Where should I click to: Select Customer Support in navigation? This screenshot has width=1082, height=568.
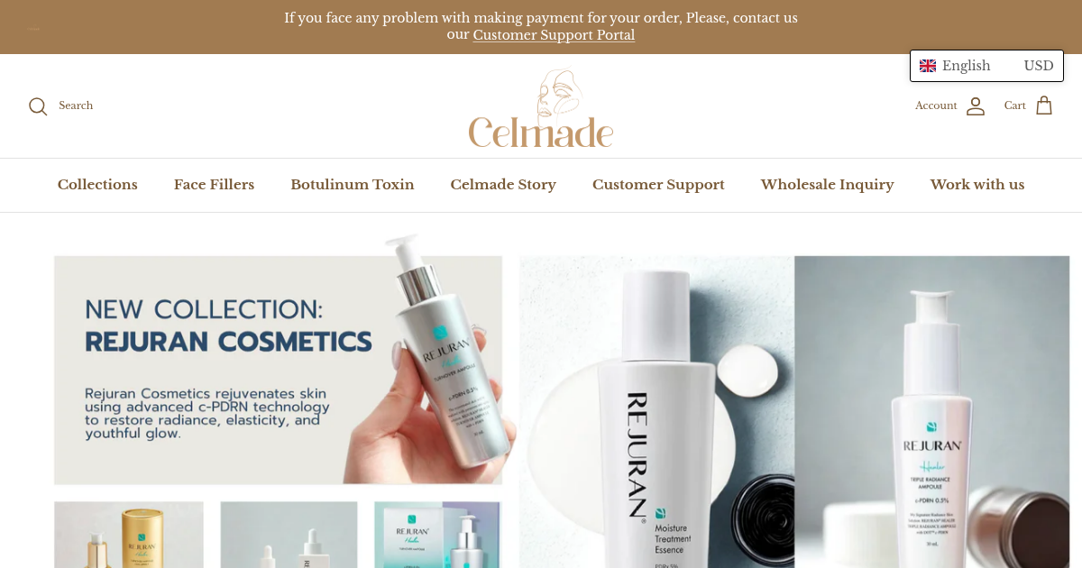658,185
